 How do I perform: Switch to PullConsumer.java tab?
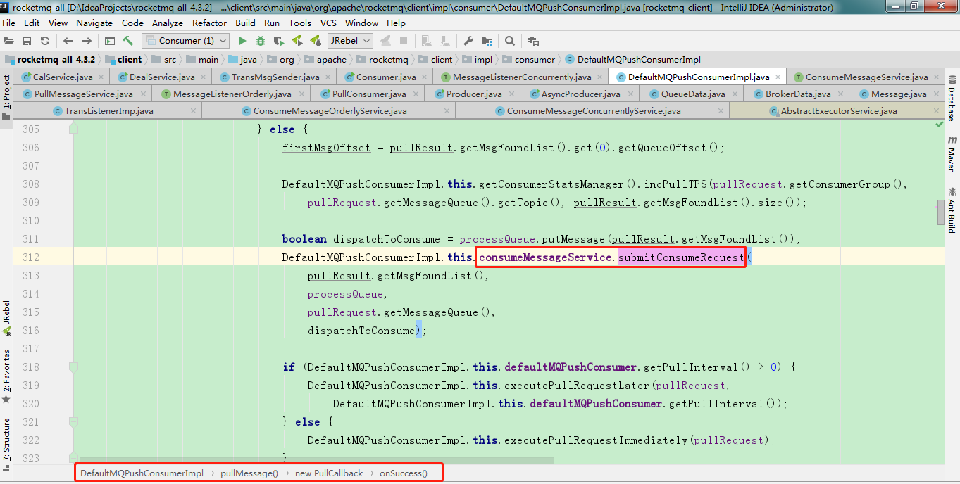point(369,94)
